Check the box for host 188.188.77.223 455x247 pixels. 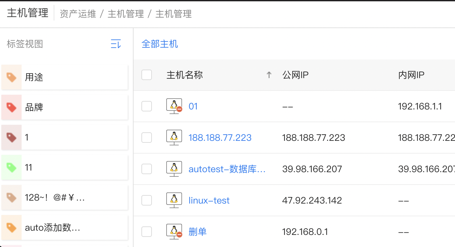147,138
